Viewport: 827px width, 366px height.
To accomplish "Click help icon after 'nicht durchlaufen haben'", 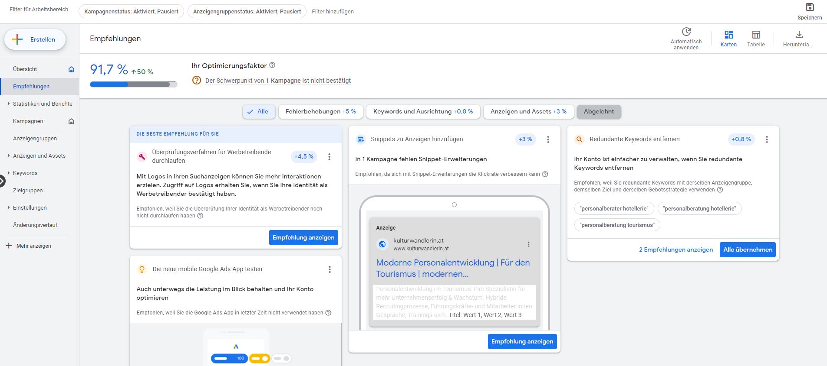I will pyautogui.click(x=200, y=216).
